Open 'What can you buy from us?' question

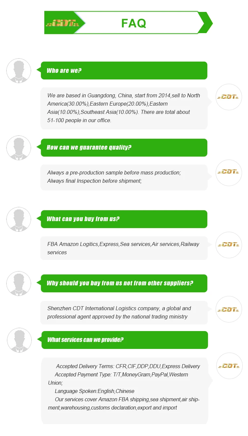point(124,219)
